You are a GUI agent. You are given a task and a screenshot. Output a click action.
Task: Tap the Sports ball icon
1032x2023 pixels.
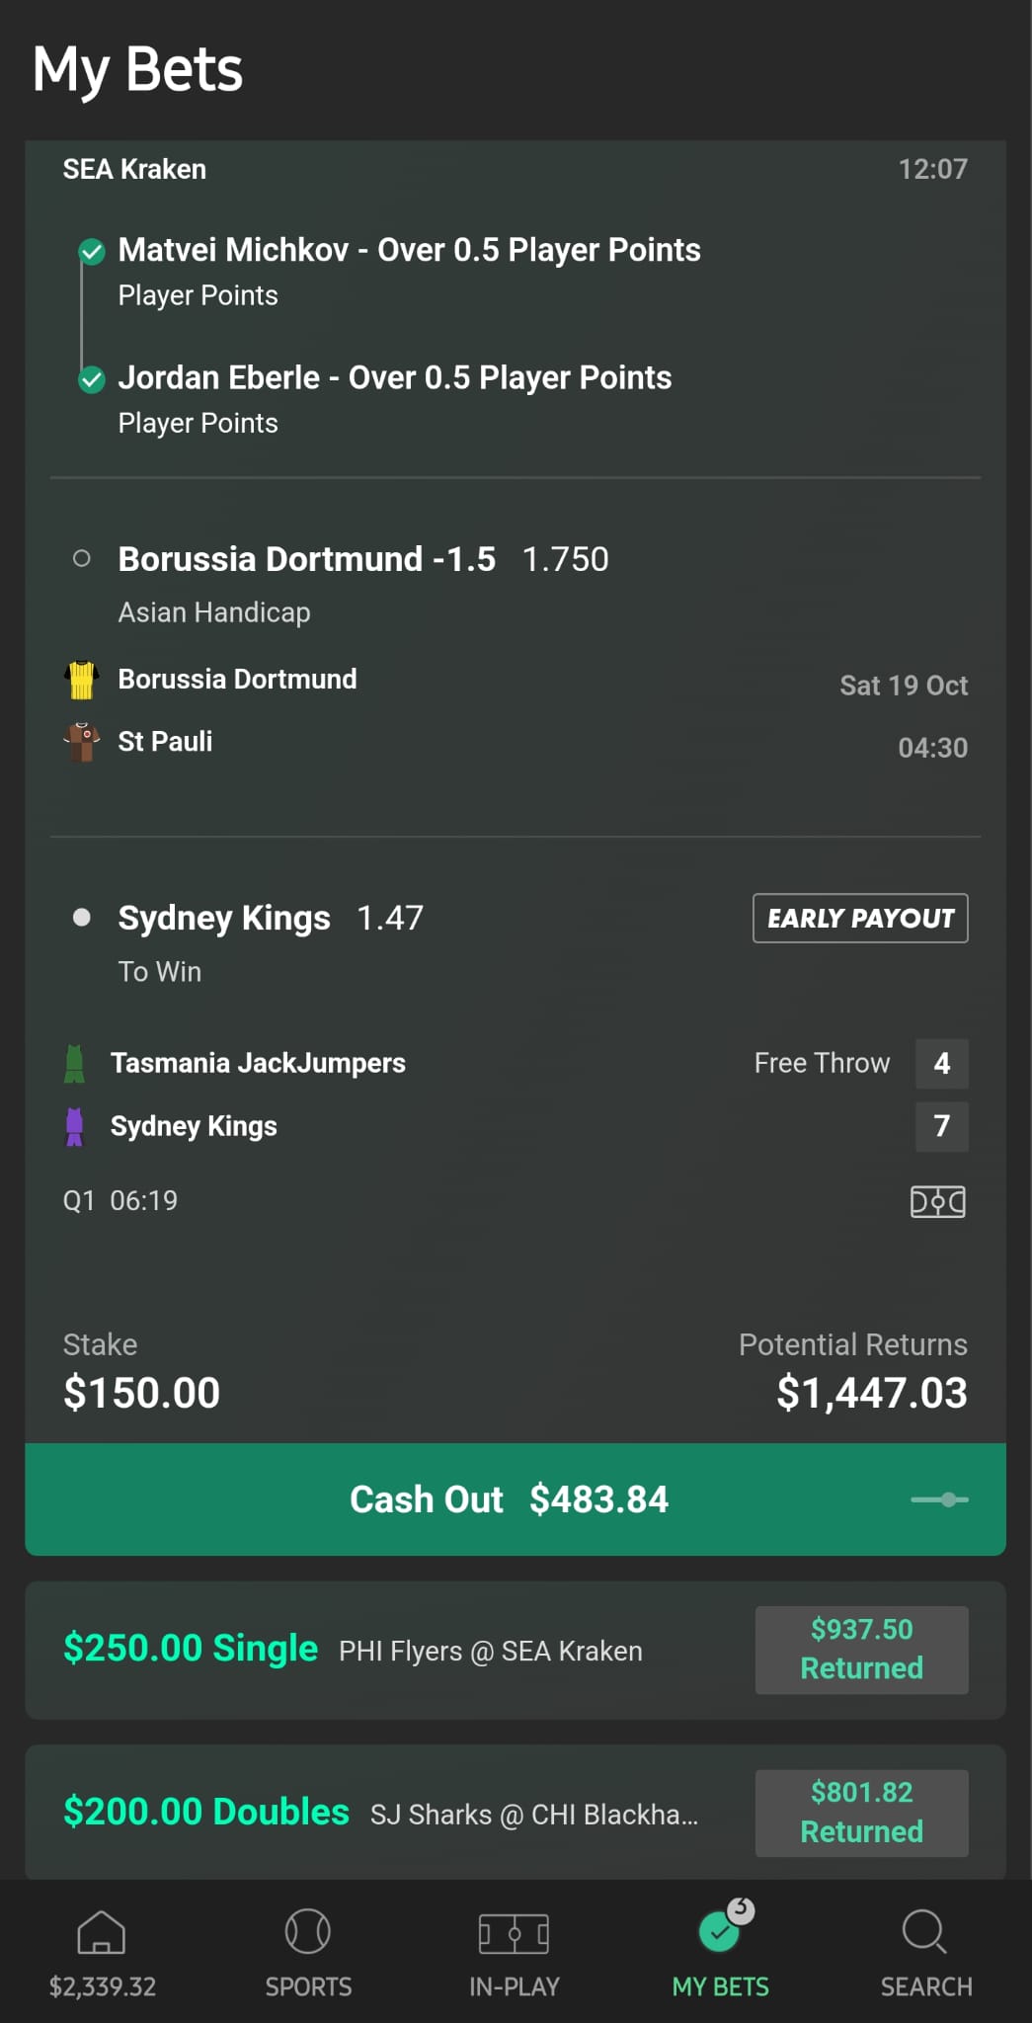308,1931
